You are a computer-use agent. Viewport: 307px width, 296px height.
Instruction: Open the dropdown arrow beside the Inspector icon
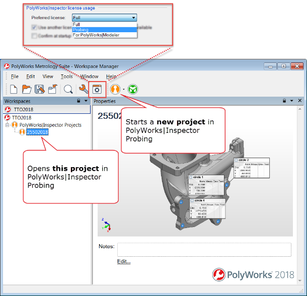(123, 89)
